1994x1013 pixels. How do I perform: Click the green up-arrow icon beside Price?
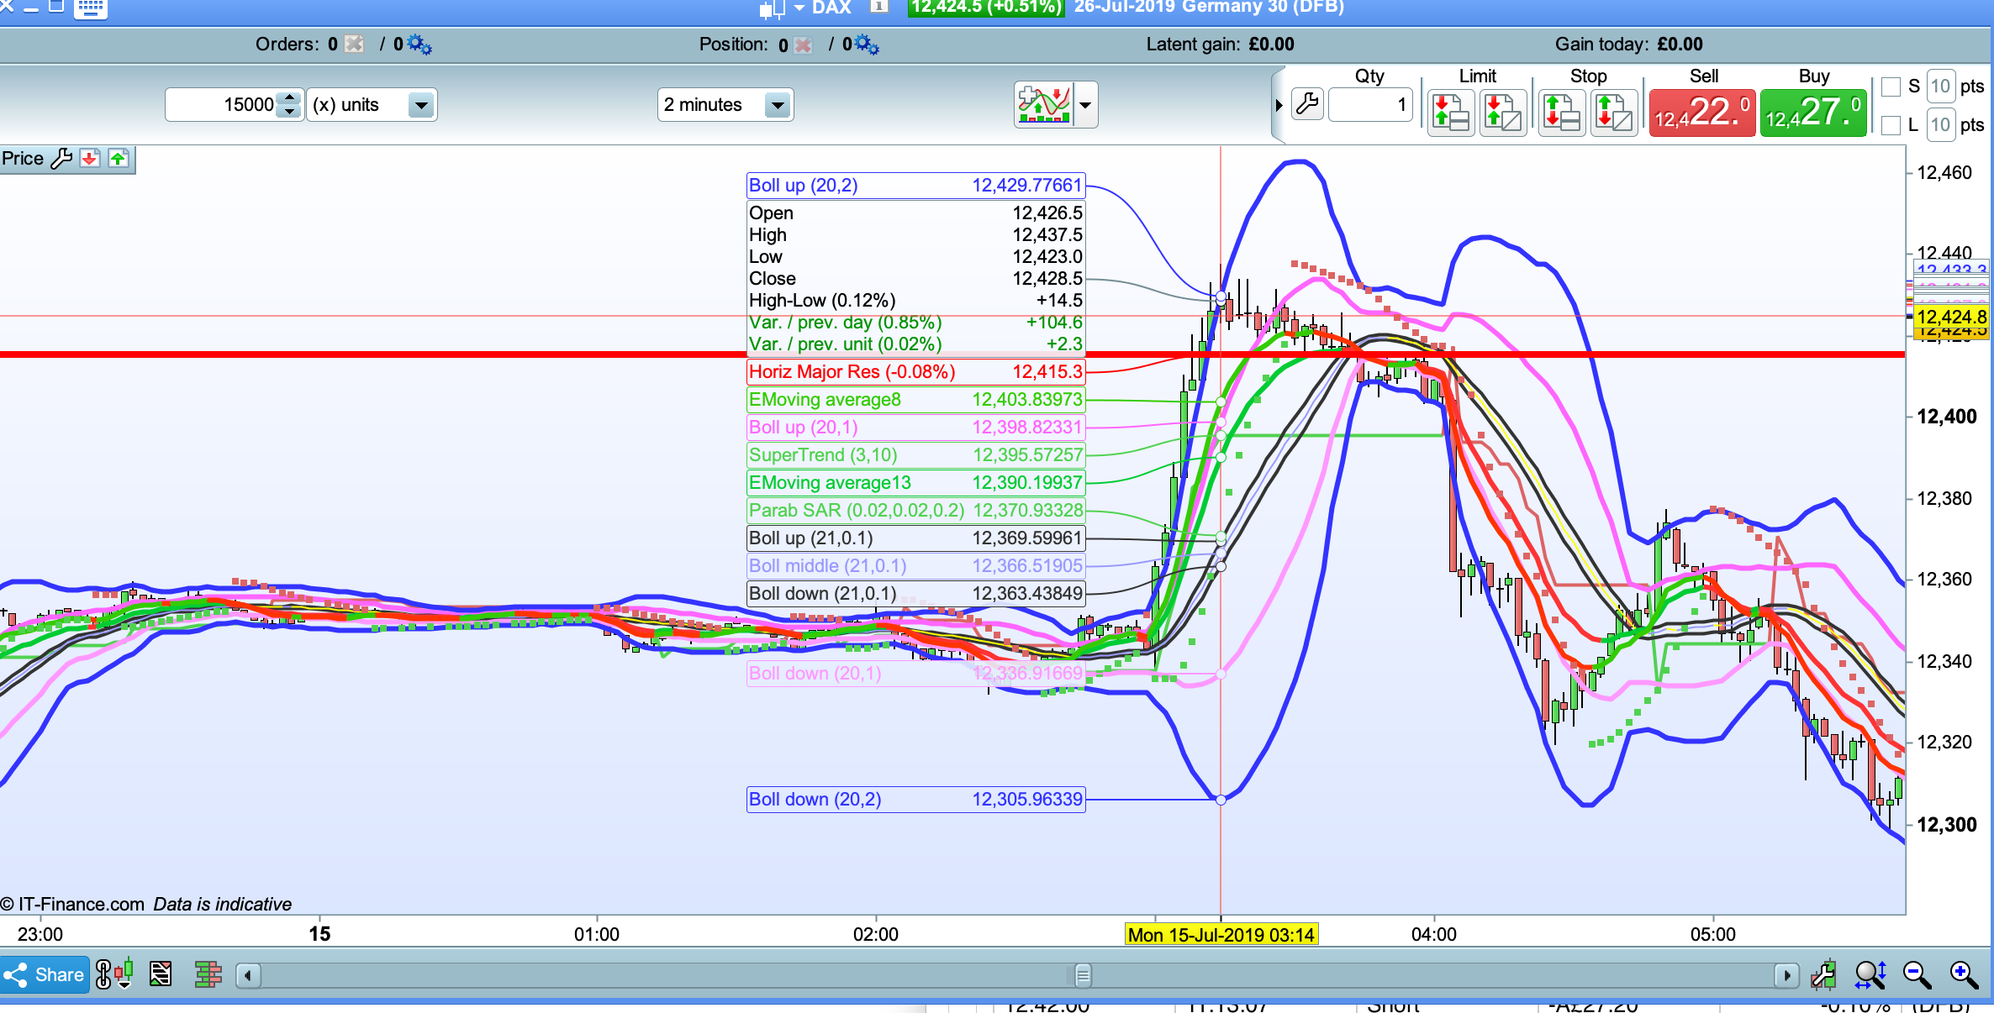point(119,159)
